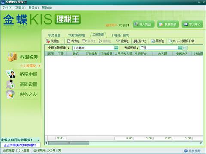Click the 证件编号 column header
Image resolution: width=206 pixels, height=154 pixels.
click(106, 54)
